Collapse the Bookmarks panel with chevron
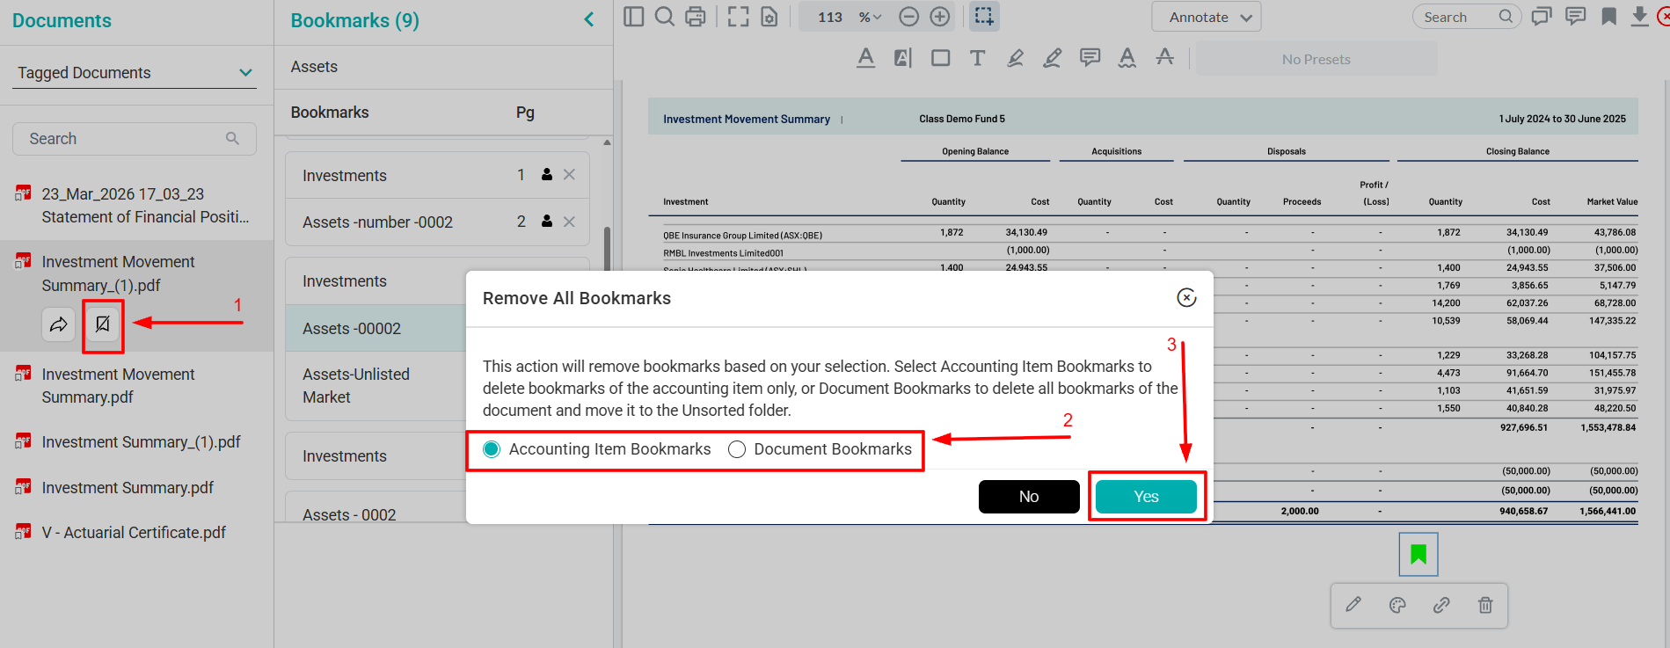The height and width of the screenshot is (648, 1670). point(589,19)
